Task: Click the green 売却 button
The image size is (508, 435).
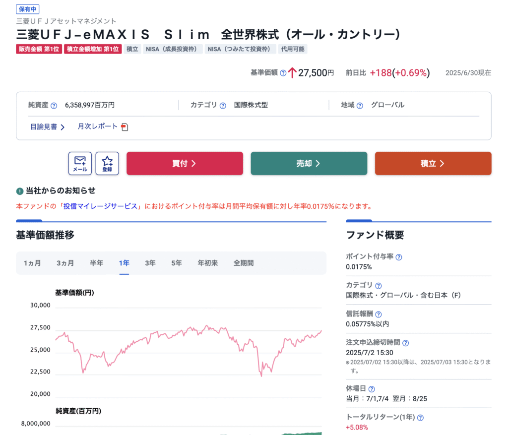Action: coord(309,164)
